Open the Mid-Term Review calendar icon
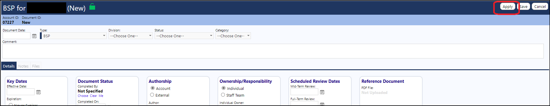Viewport: 550px width, 106px height. pyautogui.click(x=322, y=92)
